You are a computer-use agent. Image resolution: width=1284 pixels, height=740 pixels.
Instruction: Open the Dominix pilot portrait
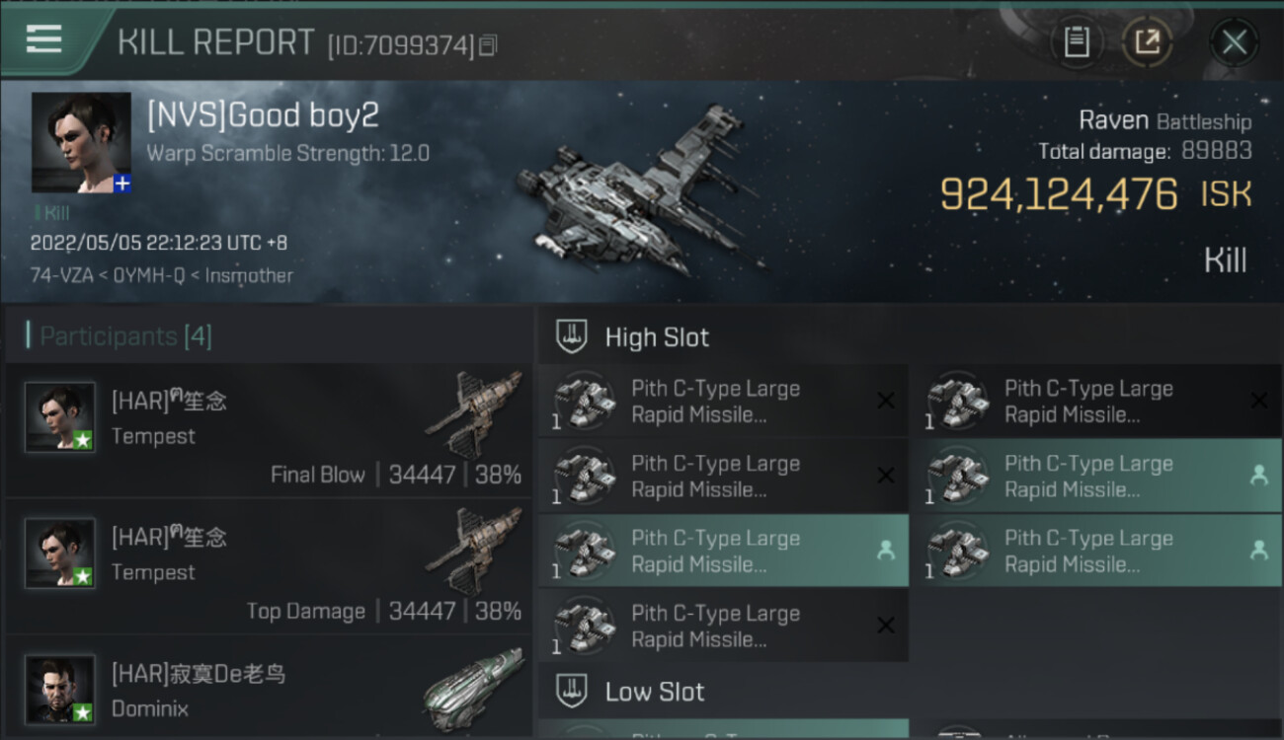click(x=60, y=688)
